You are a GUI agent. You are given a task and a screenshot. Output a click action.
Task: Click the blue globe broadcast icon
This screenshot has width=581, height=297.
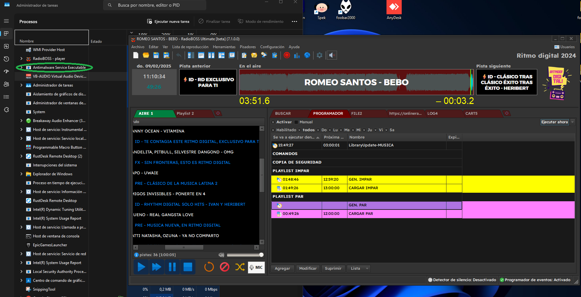click(x=307, y=55)
